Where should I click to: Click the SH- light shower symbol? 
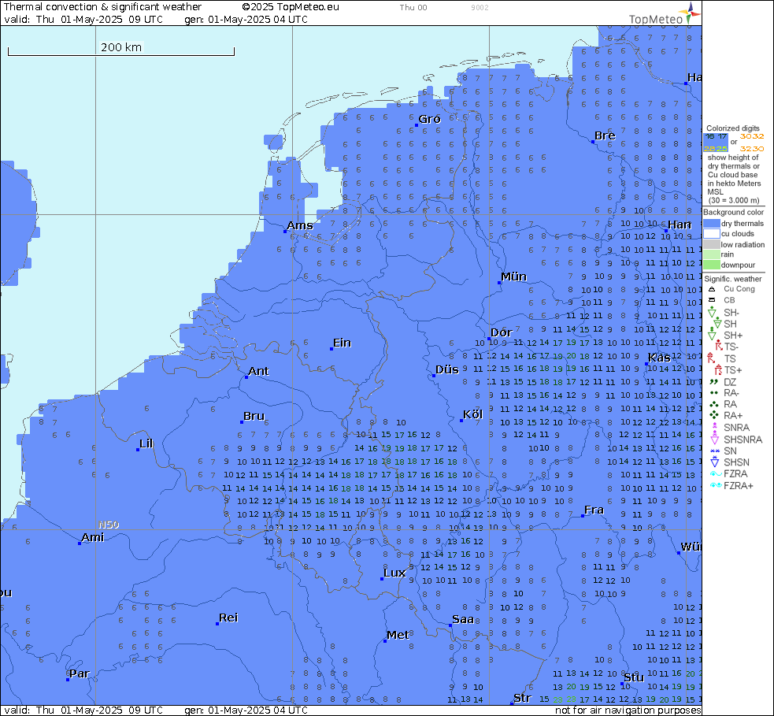click(x=712, y=313)
